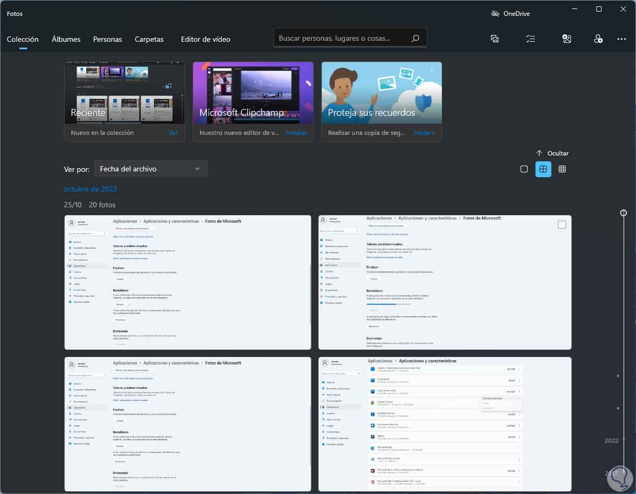This screenshot has height=494, width=636.
Task: Click the timeline scrubber handle at top
Action: click(624, 213)
